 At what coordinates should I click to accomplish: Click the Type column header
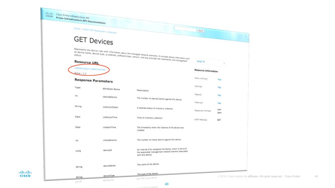click(78, 87)
